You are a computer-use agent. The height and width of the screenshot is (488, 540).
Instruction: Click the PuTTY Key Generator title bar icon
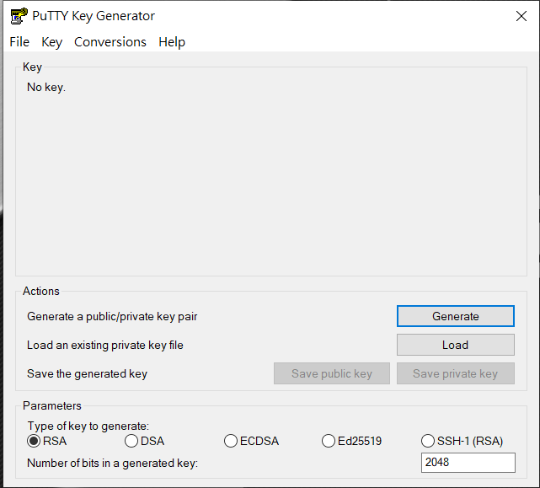coord(19,16)
